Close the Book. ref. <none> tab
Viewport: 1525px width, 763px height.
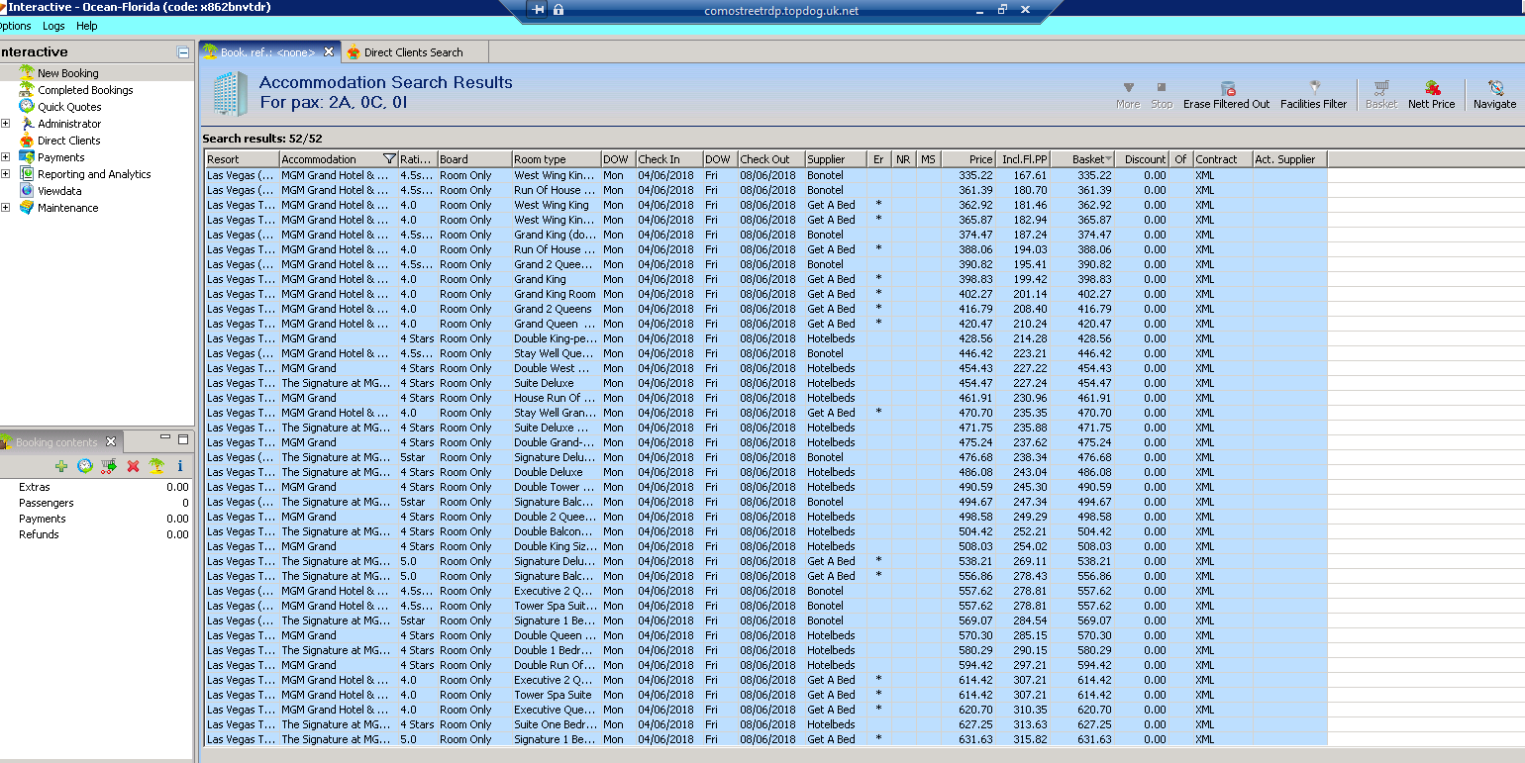tap(330, 52)
